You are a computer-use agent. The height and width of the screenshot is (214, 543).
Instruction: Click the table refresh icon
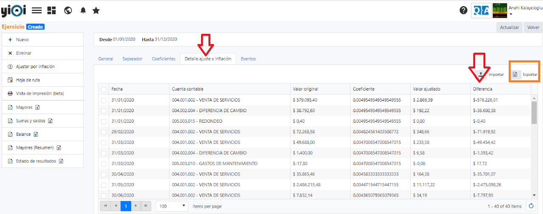click(x=531, y=206)
